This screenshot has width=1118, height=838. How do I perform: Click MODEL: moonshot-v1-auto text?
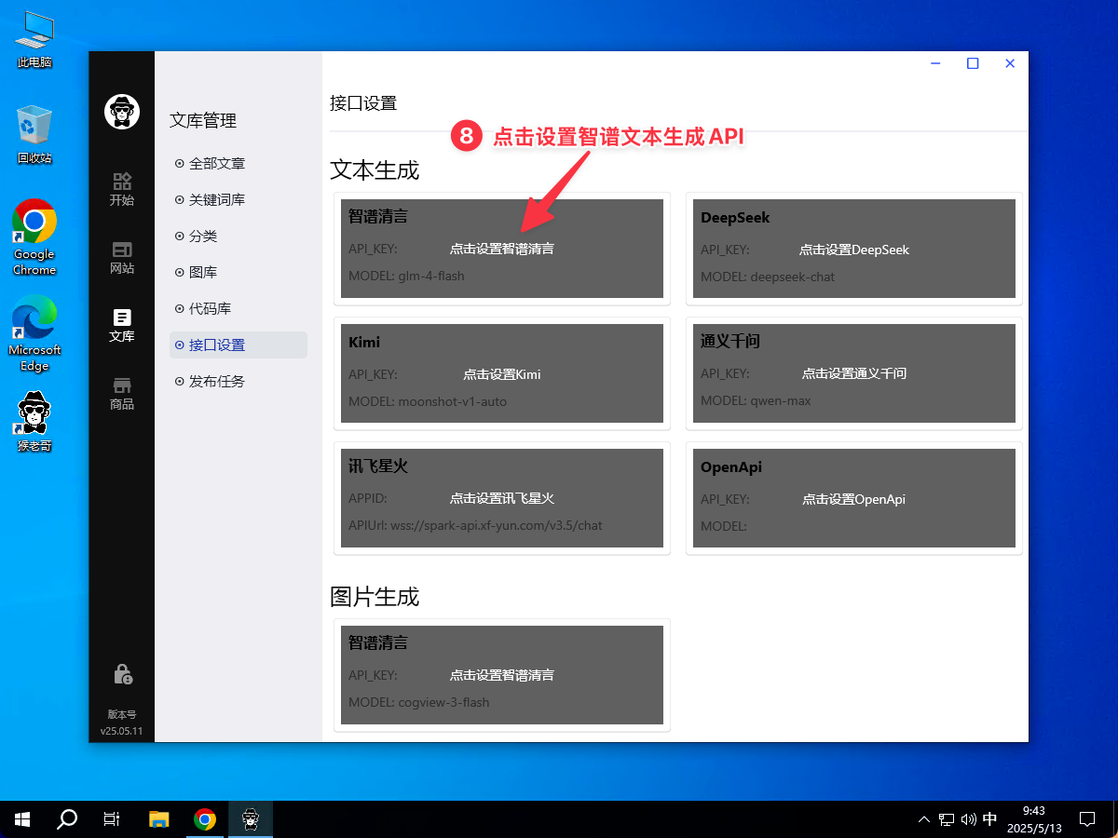tap(428, 402)
